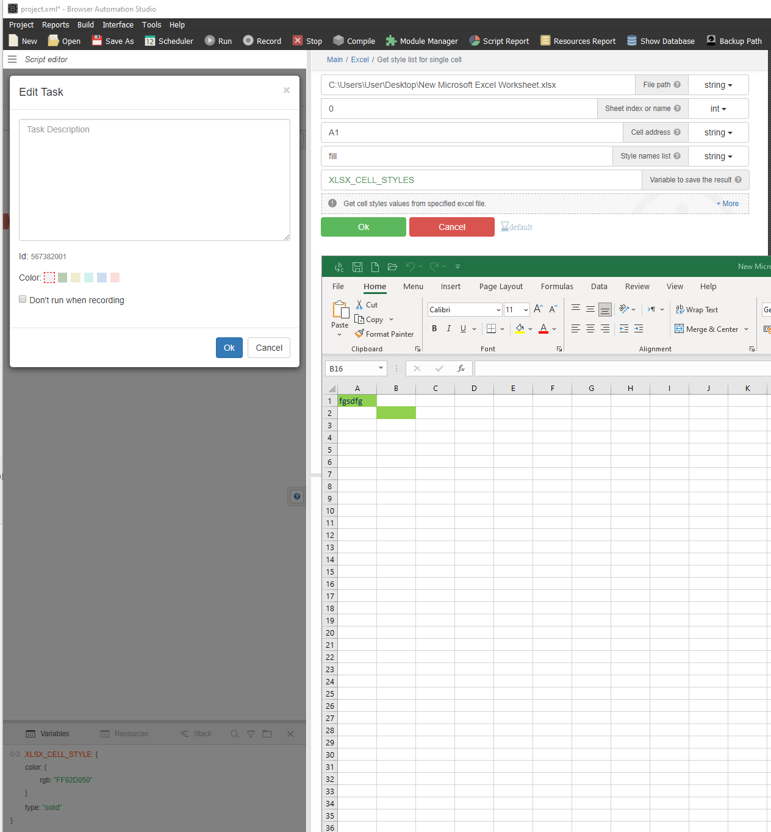
Task: Click the green Ok button
Action: coord(364,227)
